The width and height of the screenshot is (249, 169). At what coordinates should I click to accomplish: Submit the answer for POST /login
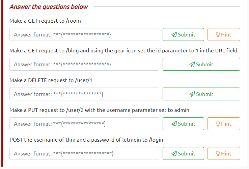click(x=183, y=153)
